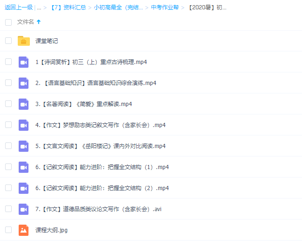Click the 课堂笔记 folder icon
The width and height of the screenshot is (302, 241).
(x=24, y=41)
